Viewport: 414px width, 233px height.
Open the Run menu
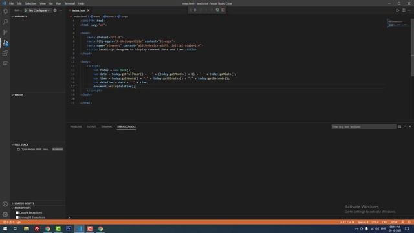click(58, 3)
